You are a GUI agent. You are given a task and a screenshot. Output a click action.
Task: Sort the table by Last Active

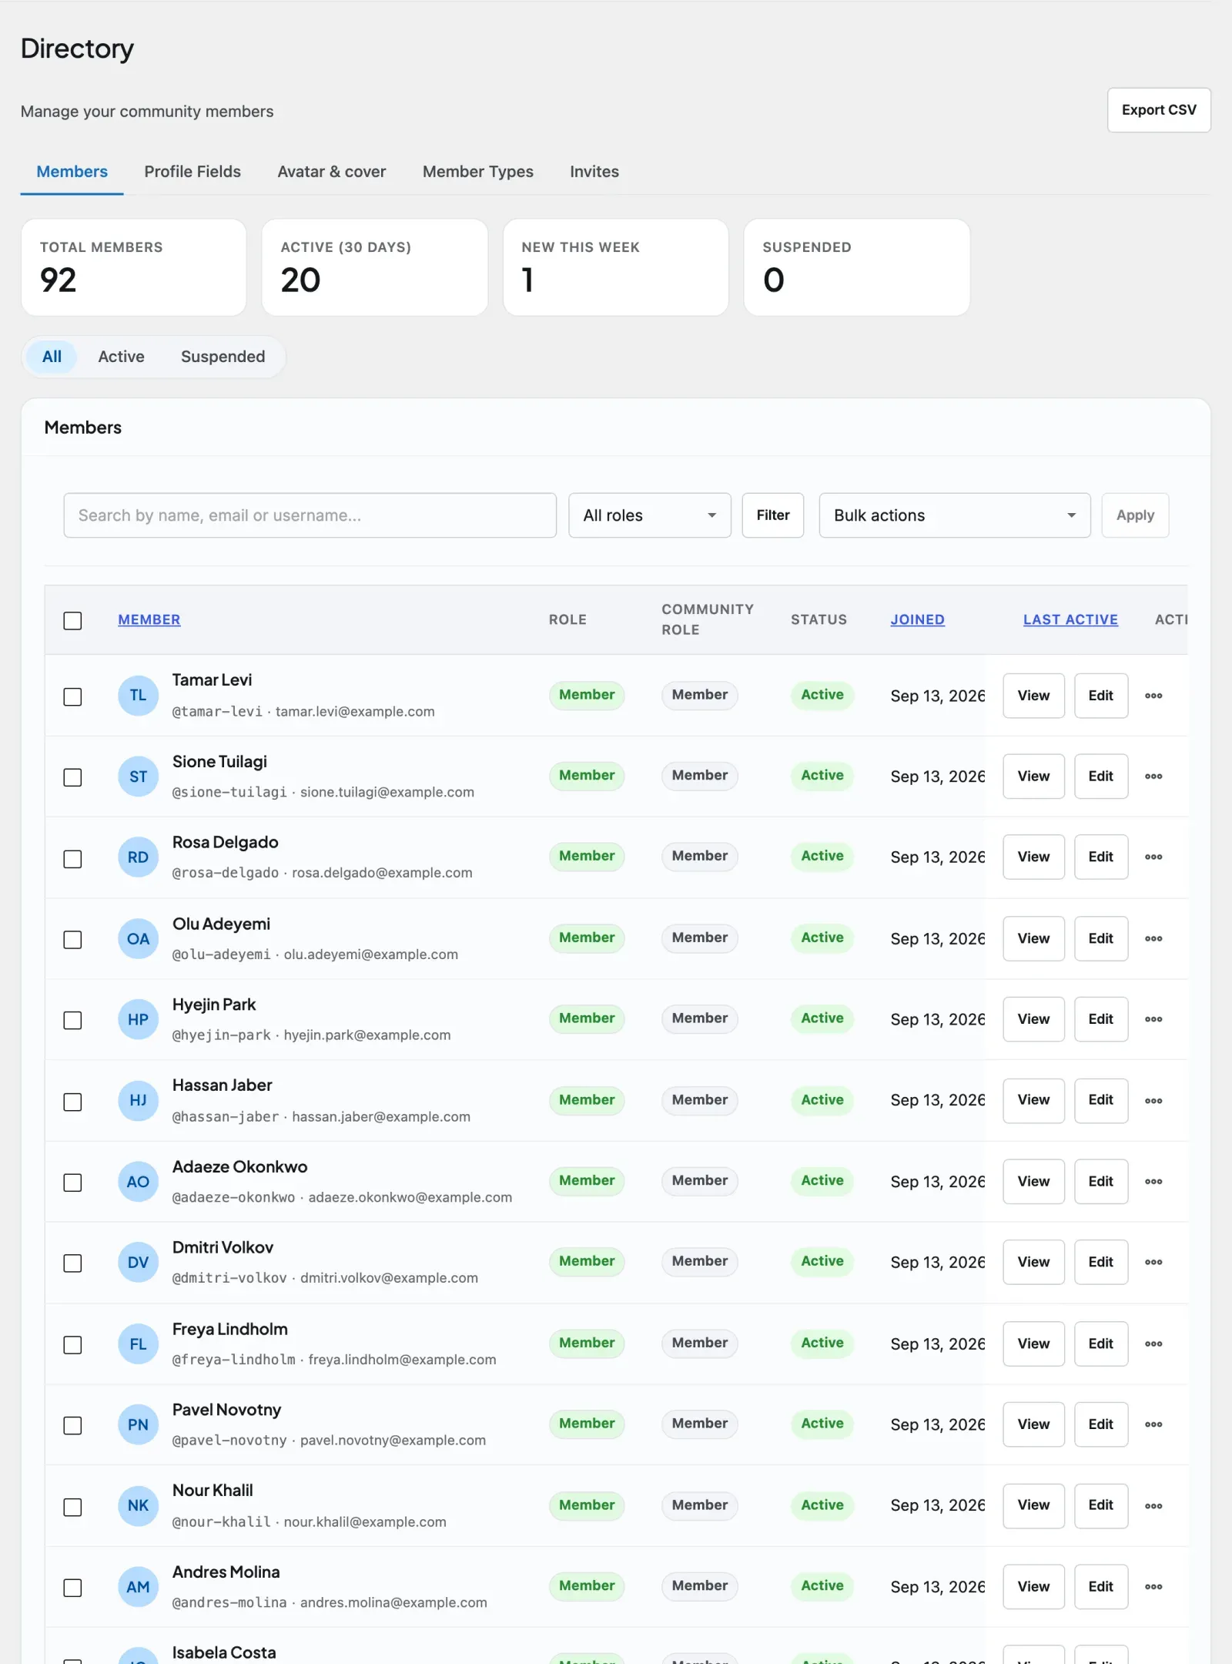[1070, 619]
